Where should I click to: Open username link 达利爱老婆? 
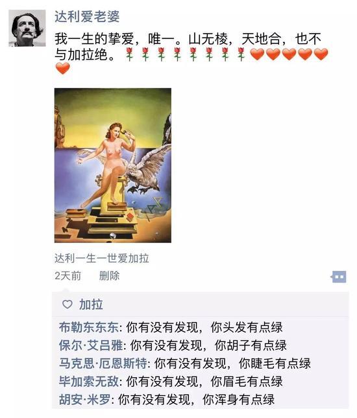(87, 17)
